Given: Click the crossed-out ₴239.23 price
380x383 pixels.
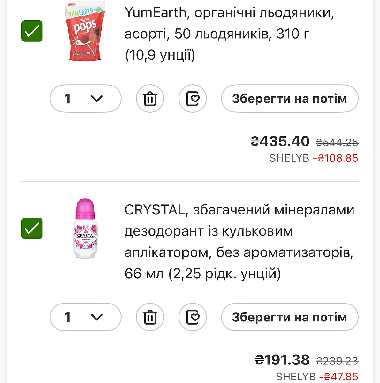Looking at the screenshot, I should pos(337,361).
